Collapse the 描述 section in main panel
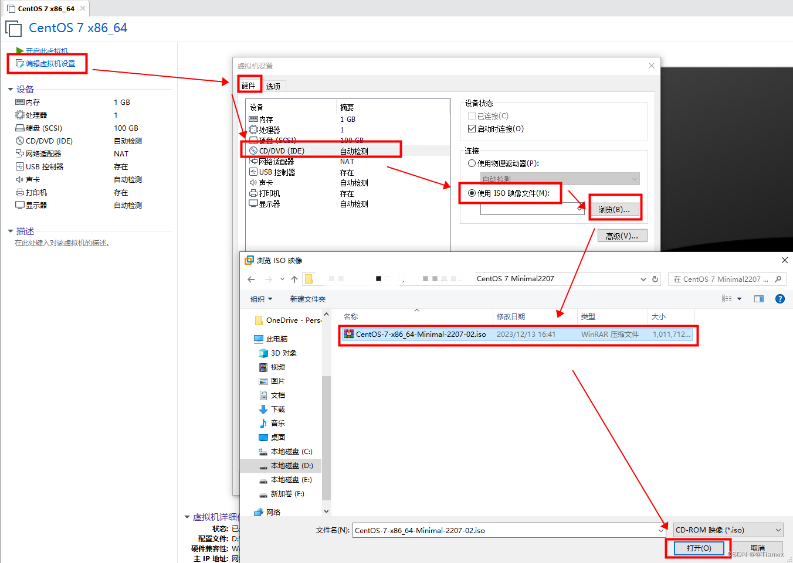The height and width of the screenshot is (563, 793). (11, 231)
